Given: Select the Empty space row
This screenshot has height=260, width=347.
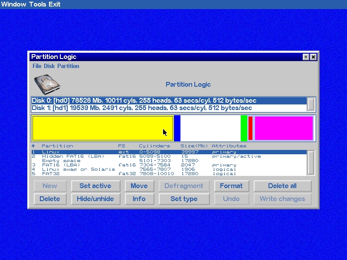Looking at the screenshot, I should point(169,161).
